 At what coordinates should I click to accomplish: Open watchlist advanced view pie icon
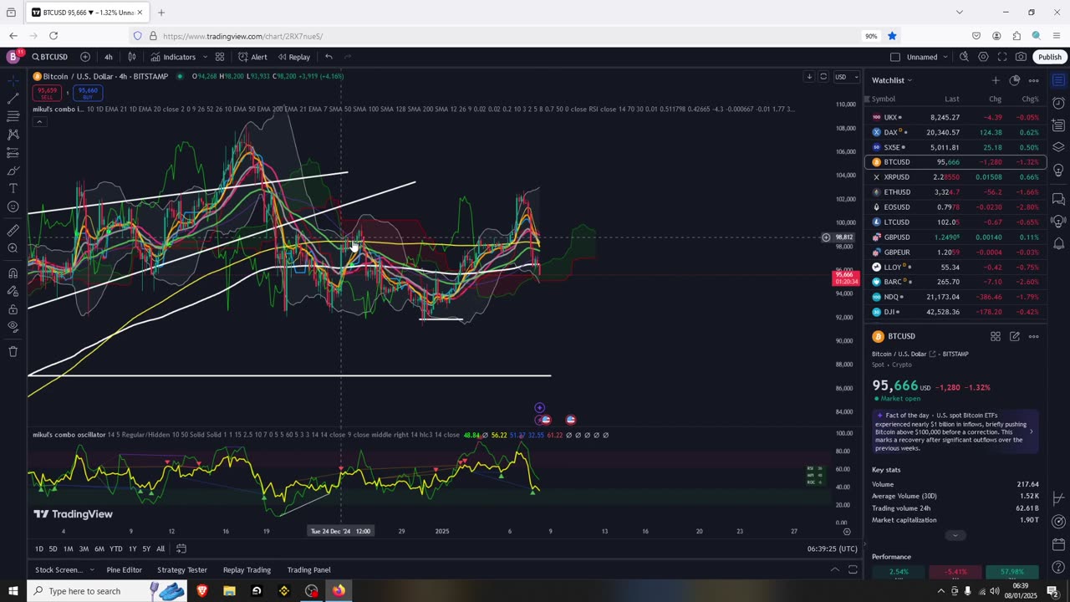1015,80
